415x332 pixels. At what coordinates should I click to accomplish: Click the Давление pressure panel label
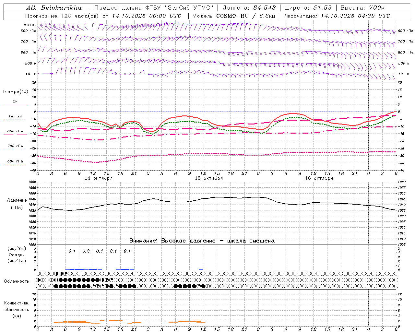pos(17,200)
